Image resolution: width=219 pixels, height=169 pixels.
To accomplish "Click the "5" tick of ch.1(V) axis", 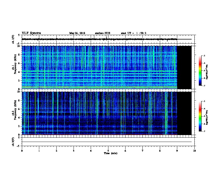I will coord(19,35).
